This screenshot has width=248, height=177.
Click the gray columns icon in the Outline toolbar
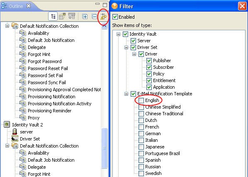coord(72,16)
